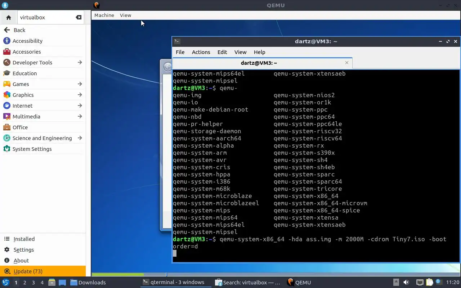Switch to the Downloads taskbar window
This screenshot has width=461, height=288.
[88, 282]
